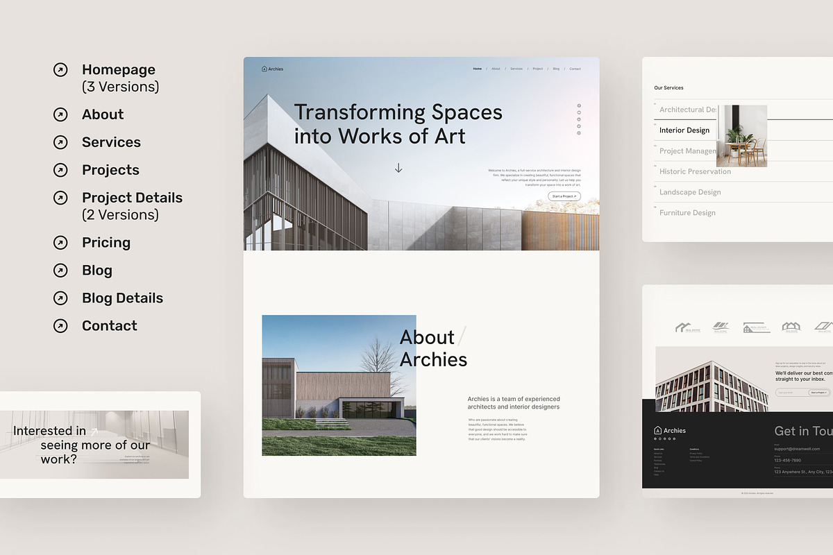Click Testimonials in the footer quick links

(x=659, y=464)
